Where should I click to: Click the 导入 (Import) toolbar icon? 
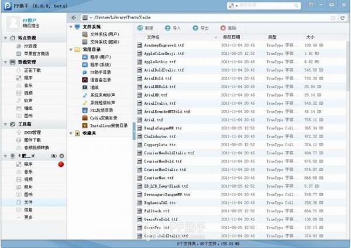(168, 27)
